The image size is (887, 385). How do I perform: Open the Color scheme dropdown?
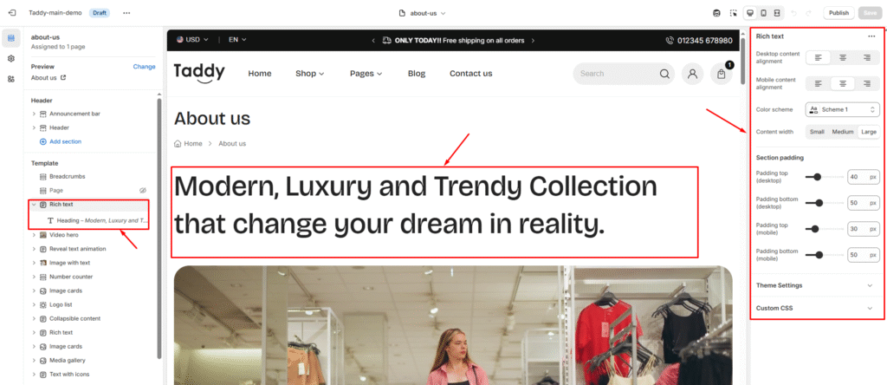[x=842, y=109]
